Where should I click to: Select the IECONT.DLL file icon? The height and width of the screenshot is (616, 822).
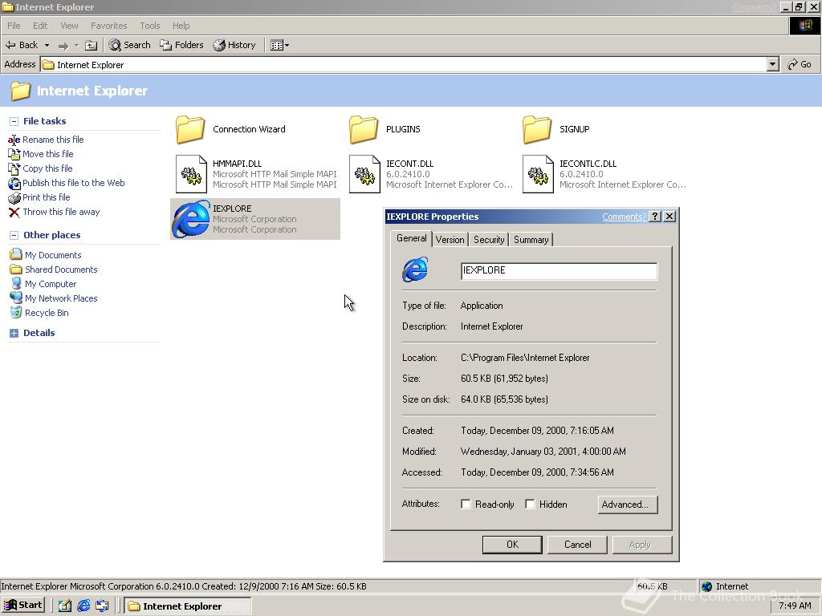(364, 174)
